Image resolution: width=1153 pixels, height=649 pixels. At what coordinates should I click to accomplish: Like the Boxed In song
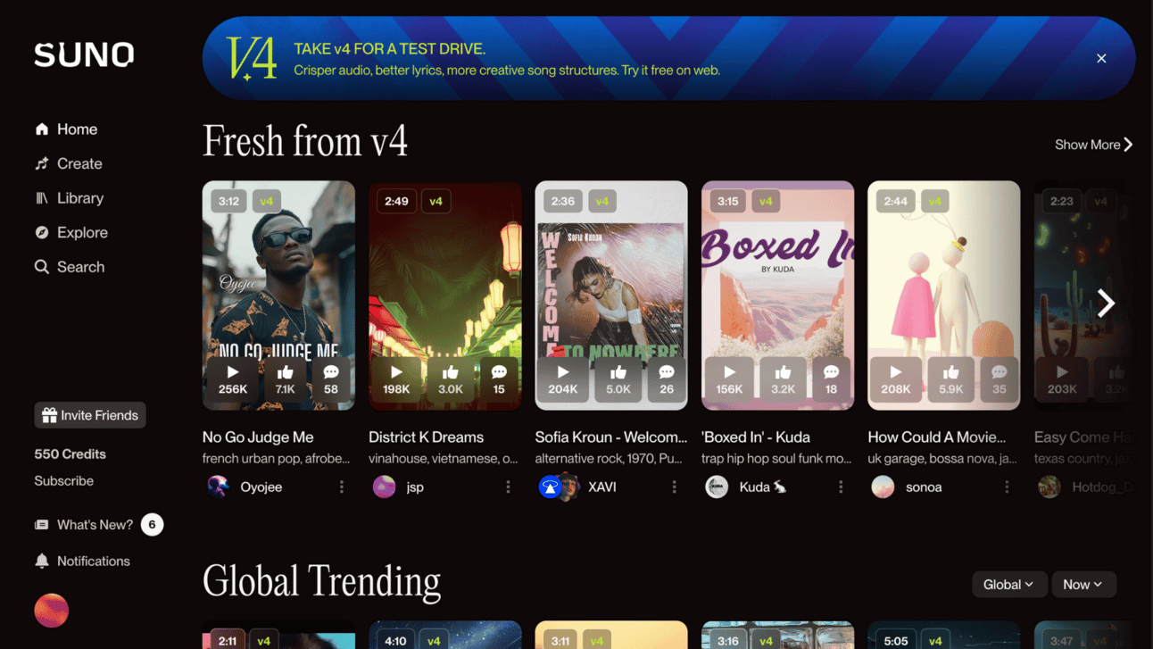[783, 379]
